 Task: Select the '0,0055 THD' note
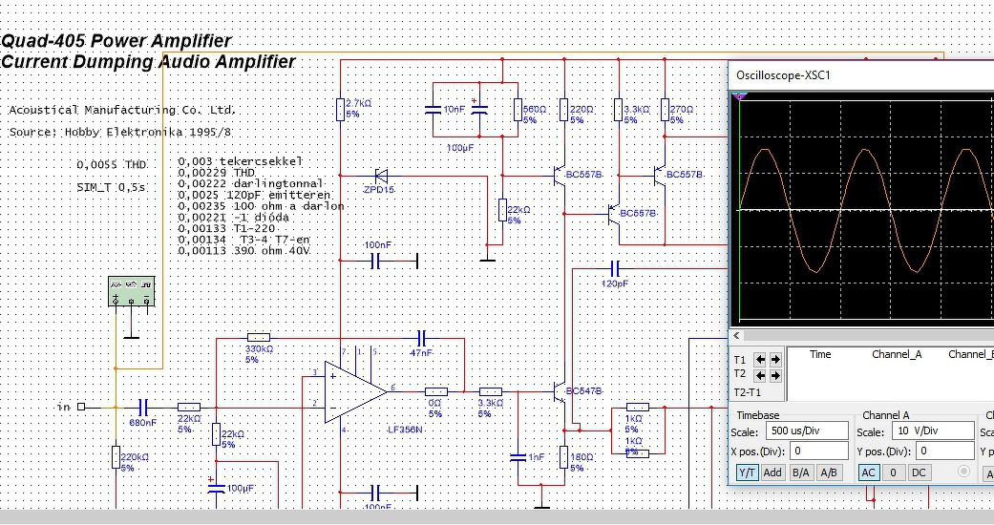click(x=112, y=165)
